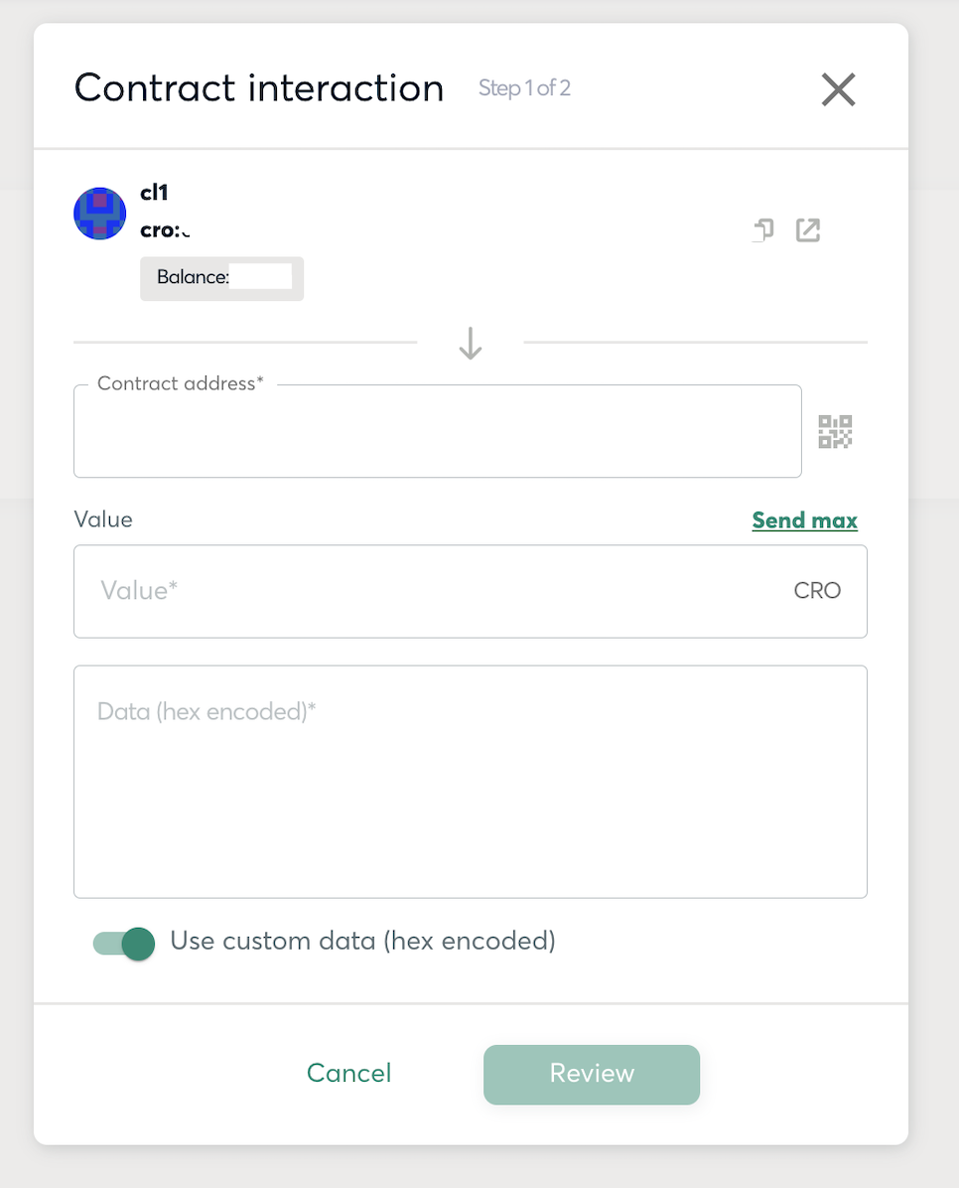Click into the Data (hex encoded) text area
The image size is (959, 1188).
click(470, 782)
